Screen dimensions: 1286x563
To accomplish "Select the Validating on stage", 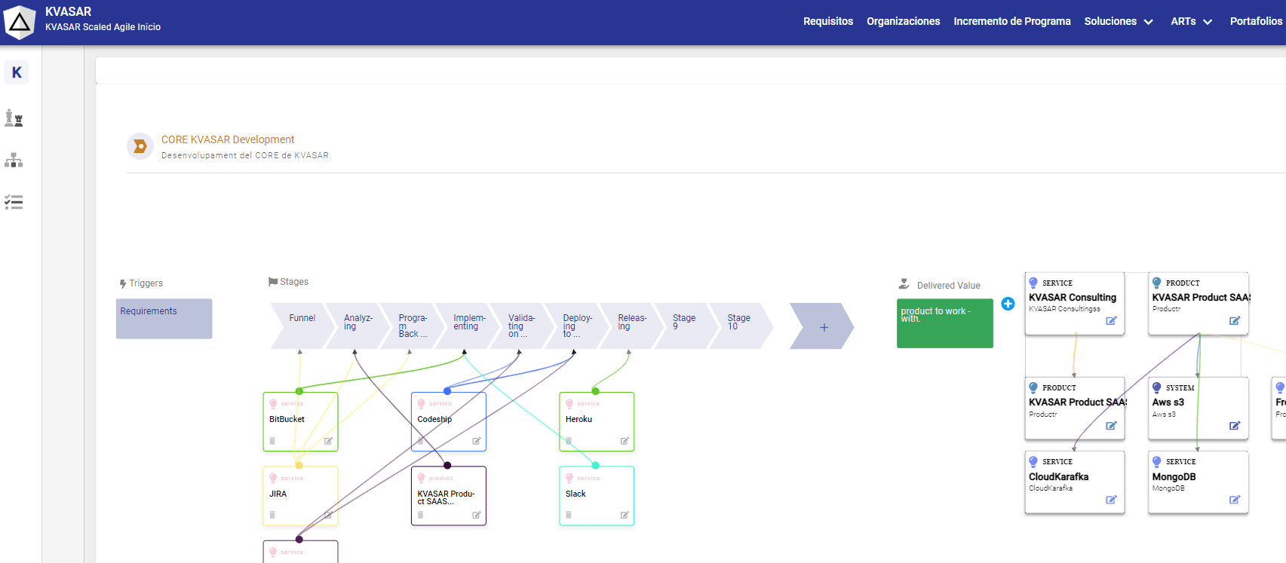I will tap(520, 326).
